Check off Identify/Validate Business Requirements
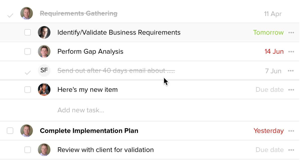 tap(28, 32)
